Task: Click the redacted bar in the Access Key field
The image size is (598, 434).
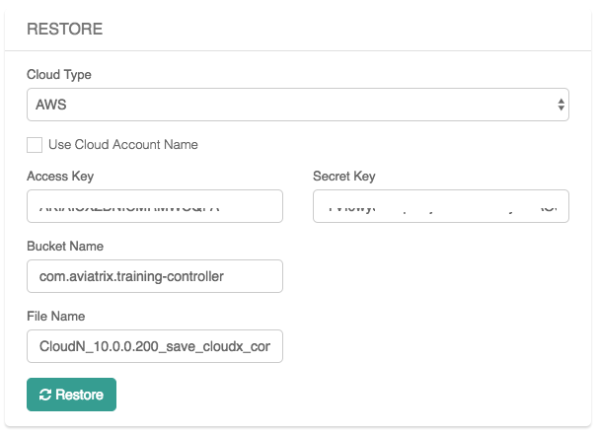Action: click(x=131, y=206)
